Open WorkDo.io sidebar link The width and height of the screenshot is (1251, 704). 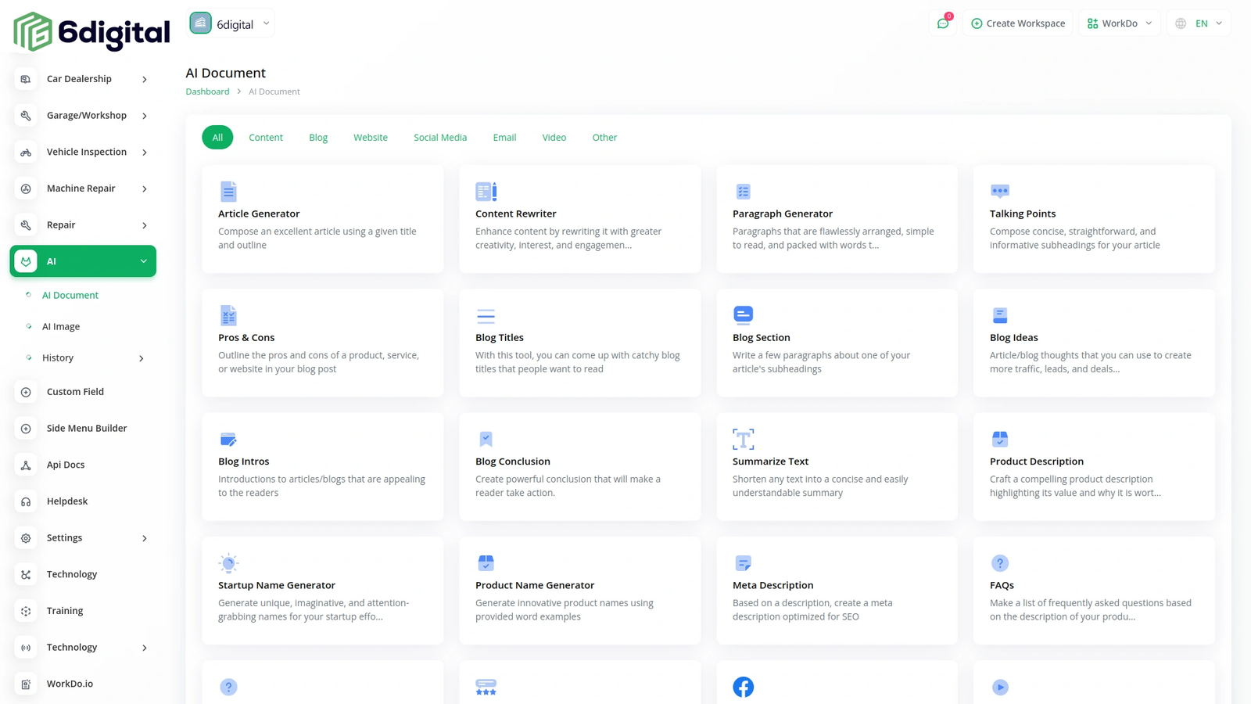click(x=83, y=684)
